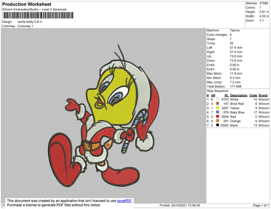Click the design name 'santa twitty 5.8 in'
The height and width of the screenshot is (209, 271).
[x=30, y=22]
